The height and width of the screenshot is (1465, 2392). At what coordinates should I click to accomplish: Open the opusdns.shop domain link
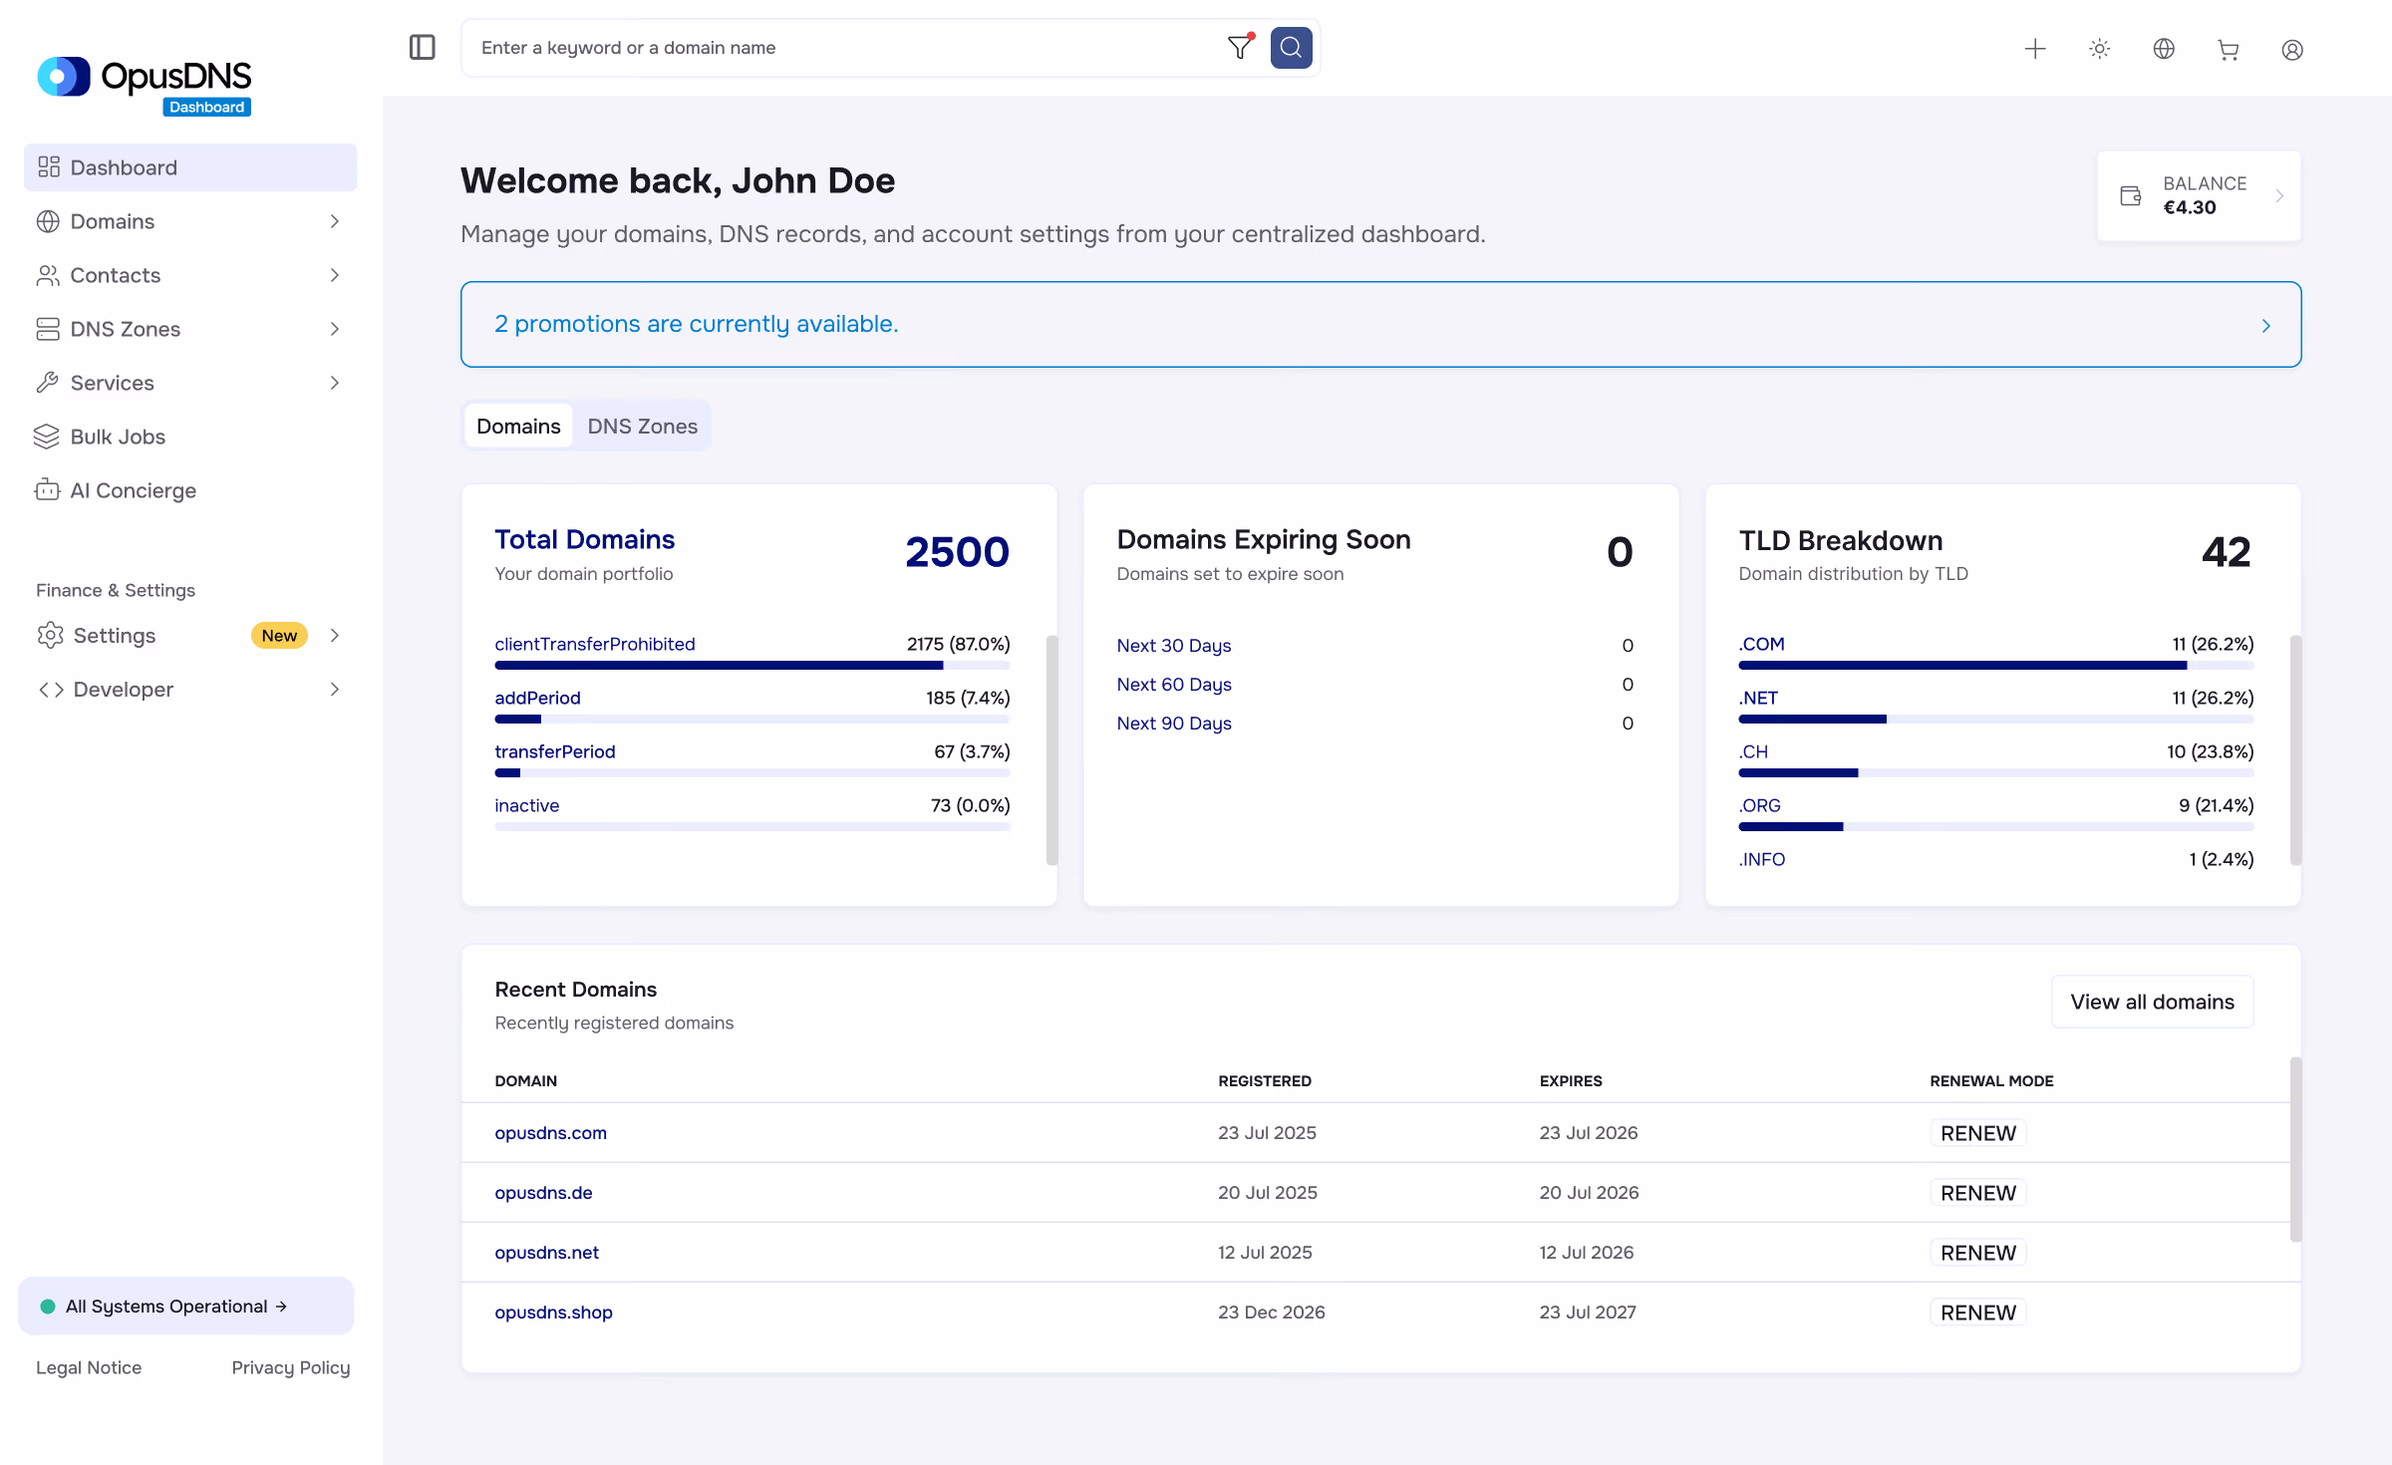553,1312
